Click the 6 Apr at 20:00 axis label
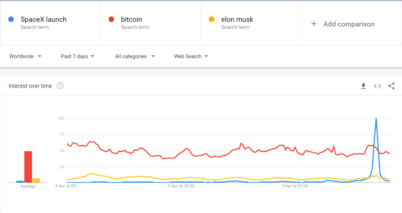 tap(181, 186)
